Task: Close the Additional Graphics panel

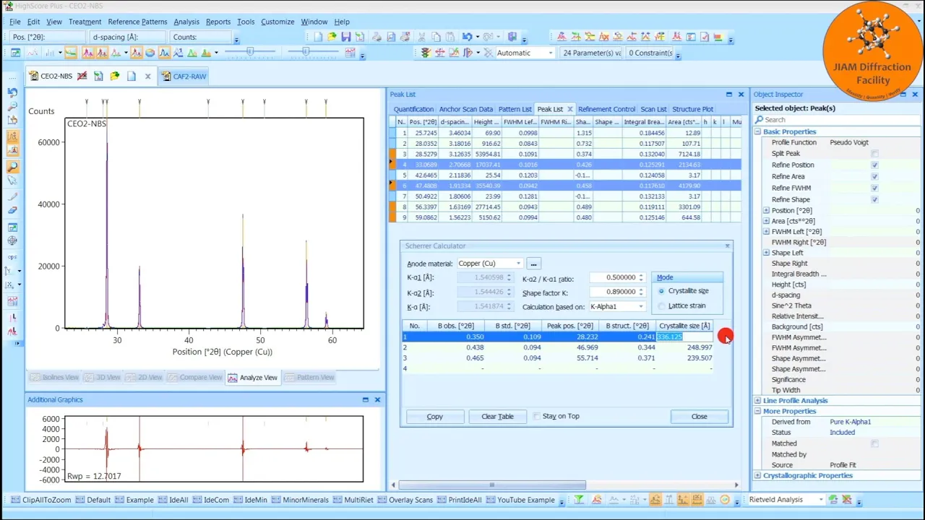Action: click(x=377, y=399)
